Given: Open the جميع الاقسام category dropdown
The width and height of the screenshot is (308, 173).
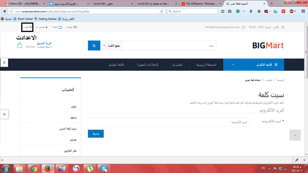Looking at the screenshot, I should [111, 46].
